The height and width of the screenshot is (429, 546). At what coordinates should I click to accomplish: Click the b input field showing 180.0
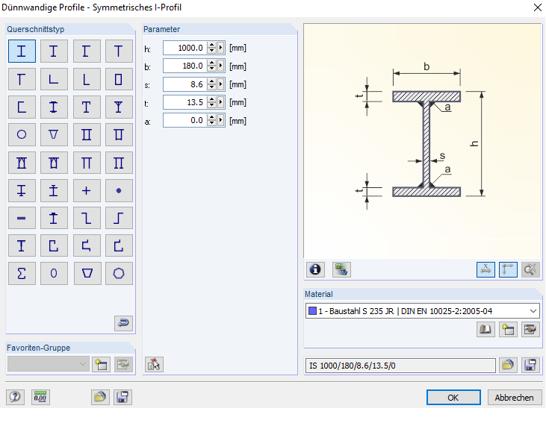pyautogui.click(x=185, y=66)
